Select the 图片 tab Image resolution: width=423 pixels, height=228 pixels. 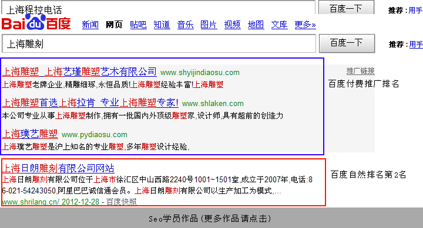pyautogui.click(x=209, y=25)
